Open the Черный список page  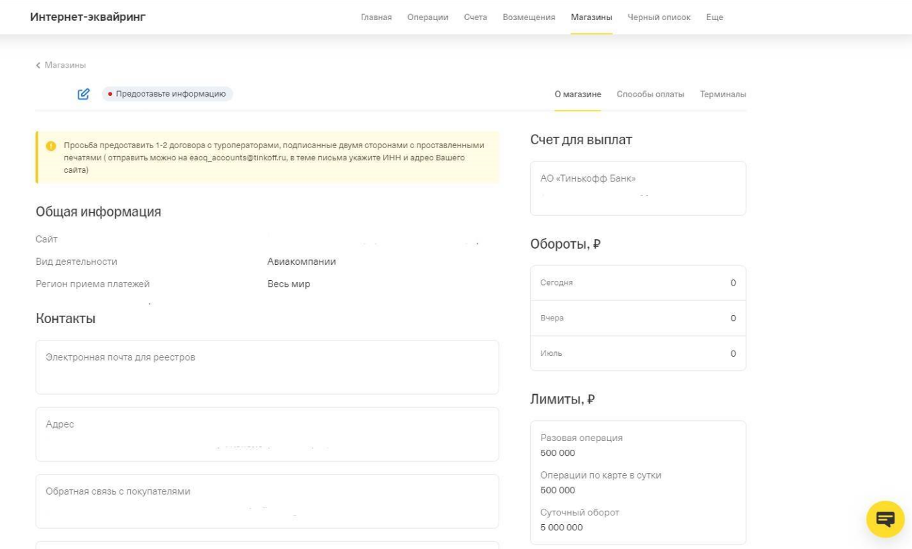click(658, 17)
